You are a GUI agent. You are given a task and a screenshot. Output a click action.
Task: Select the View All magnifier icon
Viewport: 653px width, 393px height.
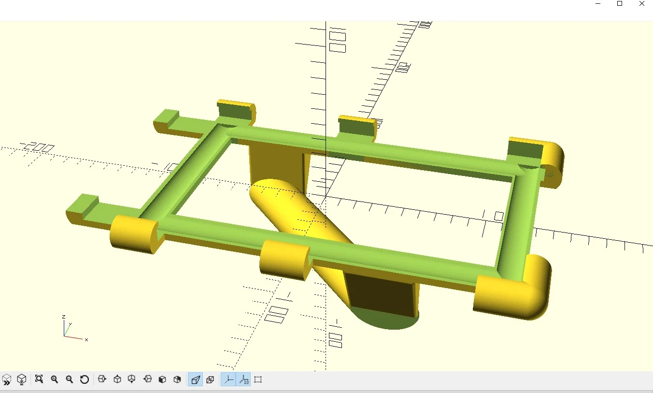point(39,379)
